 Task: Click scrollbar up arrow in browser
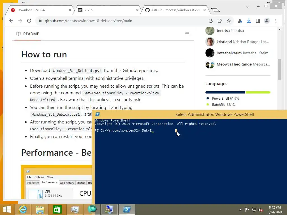[279, 29]
